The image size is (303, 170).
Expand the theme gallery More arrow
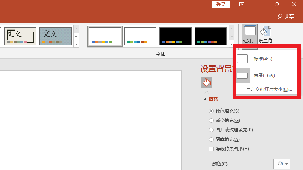(76, 44)
